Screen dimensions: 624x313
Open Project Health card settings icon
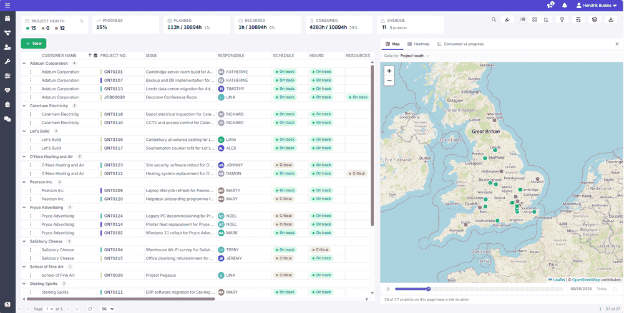pyautogui.click(x=82, y=21)
